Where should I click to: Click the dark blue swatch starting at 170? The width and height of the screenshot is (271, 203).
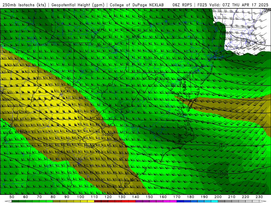pyautogui.click(x=180, y=201)
